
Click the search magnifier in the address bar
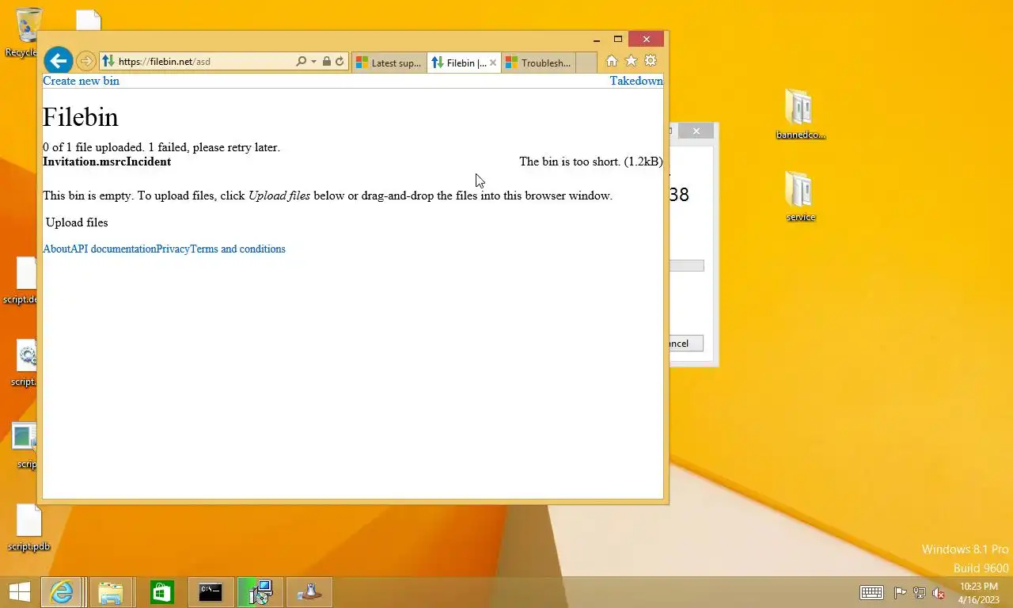point(301,61)
